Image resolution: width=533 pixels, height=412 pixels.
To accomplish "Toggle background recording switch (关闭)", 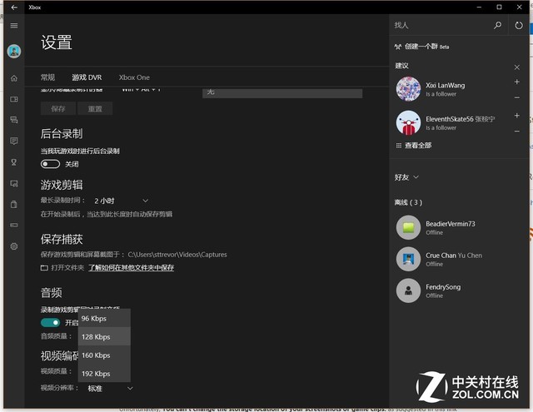I will (50, 164).
